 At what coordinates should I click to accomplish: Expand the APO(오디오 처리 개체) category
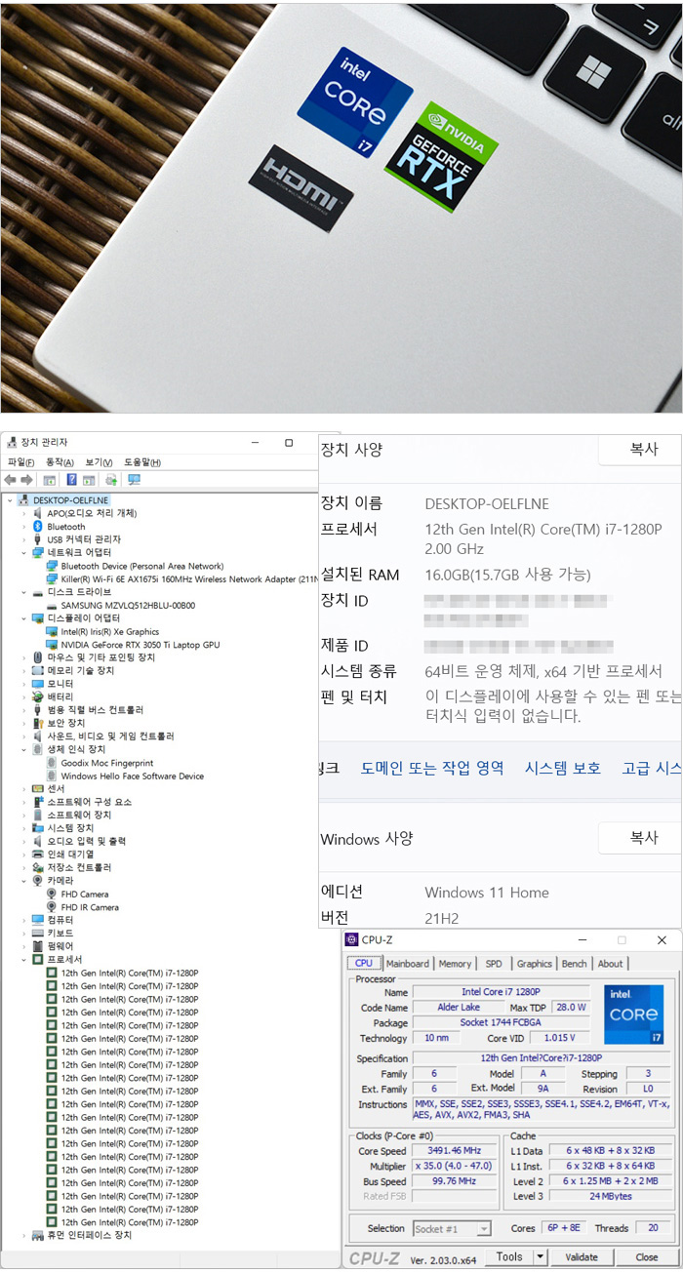pyautogui.click(x=24, y=513)
